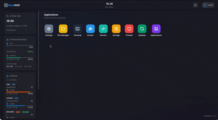Image resolution: width=218 pixels, height=120 pixels.
Task: Copy the /media/toshiba1 path
Action: coord(32,101)
